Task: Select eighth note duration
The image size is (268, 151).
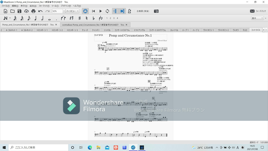Action: click(29, 18)
